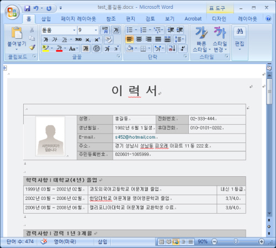Click the phonetic guide icon
This screenshot has width=276, height=248.
tap(105, 30)
